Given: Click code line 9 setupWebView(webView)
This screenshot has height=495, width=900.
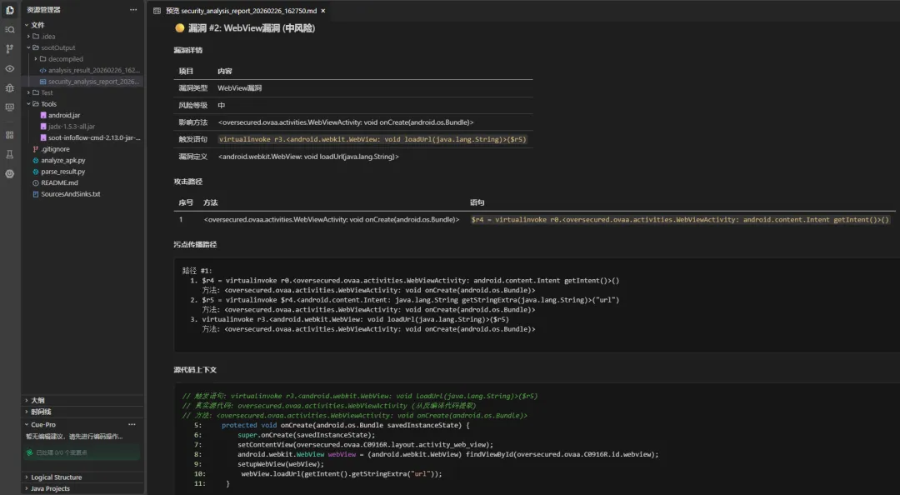Looking at the screenshot, I should [x=281, y=464].
